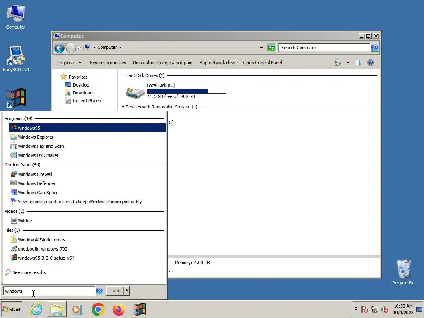
Task: Click the Start button
Action: 11,310
